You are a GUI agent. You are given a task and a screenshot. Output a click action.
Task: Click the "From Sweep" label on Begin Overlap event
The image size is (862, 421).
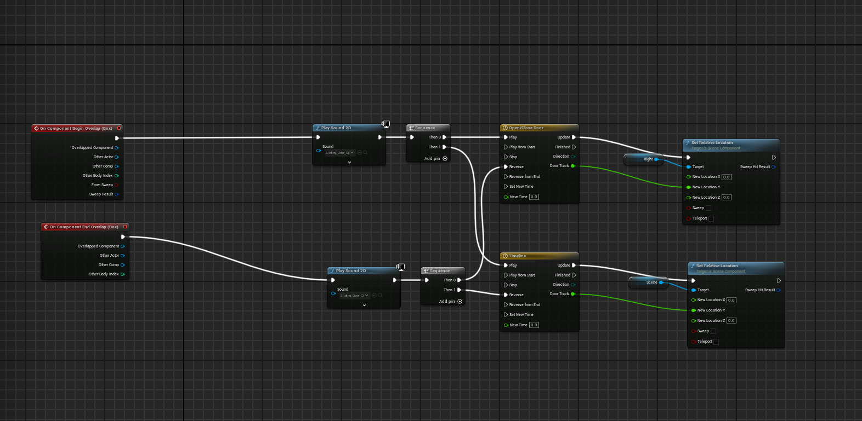[102, 185]
